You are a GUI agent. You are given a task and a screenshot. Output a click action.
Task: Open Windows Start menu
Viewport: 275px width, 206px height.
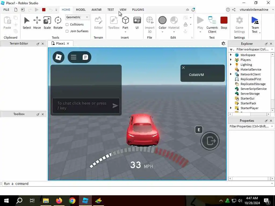click(6, 201)
